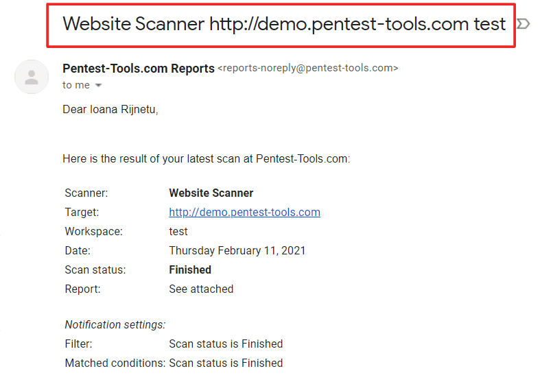Click the "Dear Ioana Rijnetu" greeting line
Viewport: 553px width, 384px height.
click(110, 109)
